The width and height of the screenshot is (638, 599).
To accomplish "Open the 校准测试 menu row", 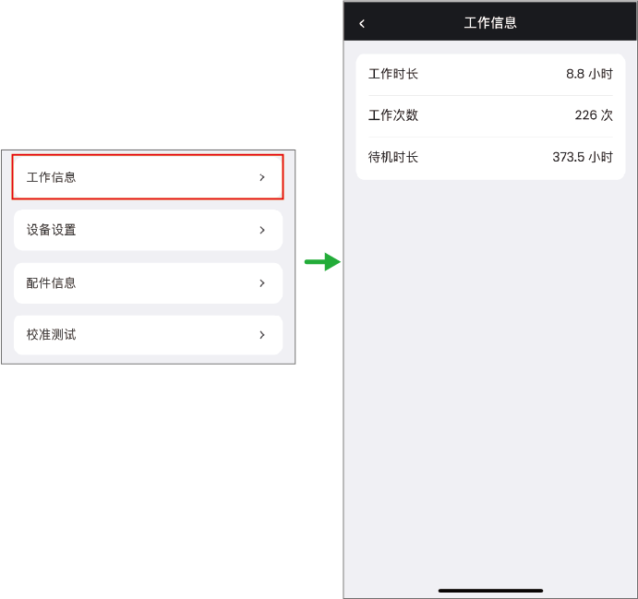I will point(148,335).
